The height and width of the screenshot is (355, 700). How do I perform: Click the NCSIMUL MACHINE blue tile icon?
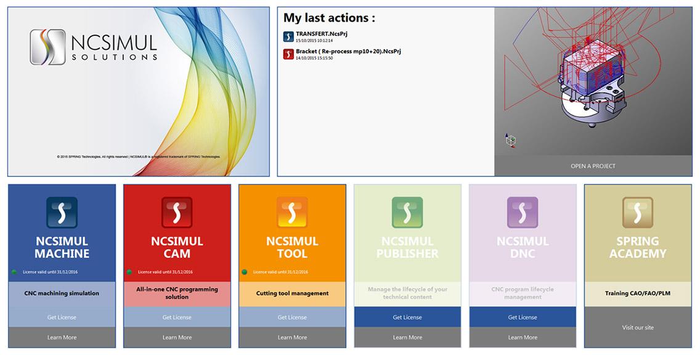62,213
